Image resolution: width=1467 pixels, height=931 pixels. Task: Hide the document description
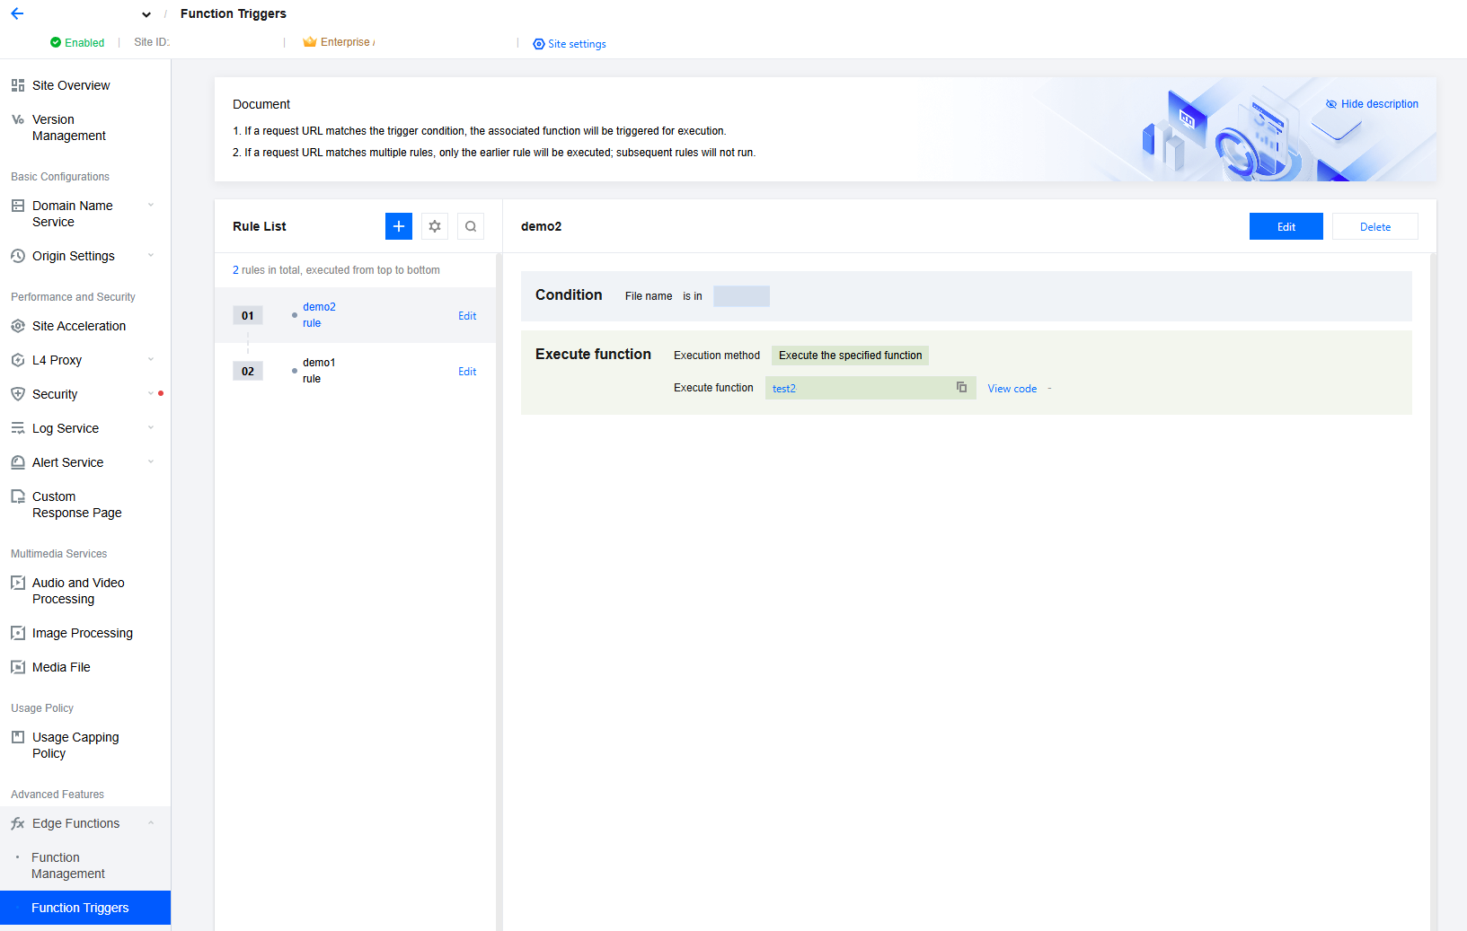[1372, 104]
